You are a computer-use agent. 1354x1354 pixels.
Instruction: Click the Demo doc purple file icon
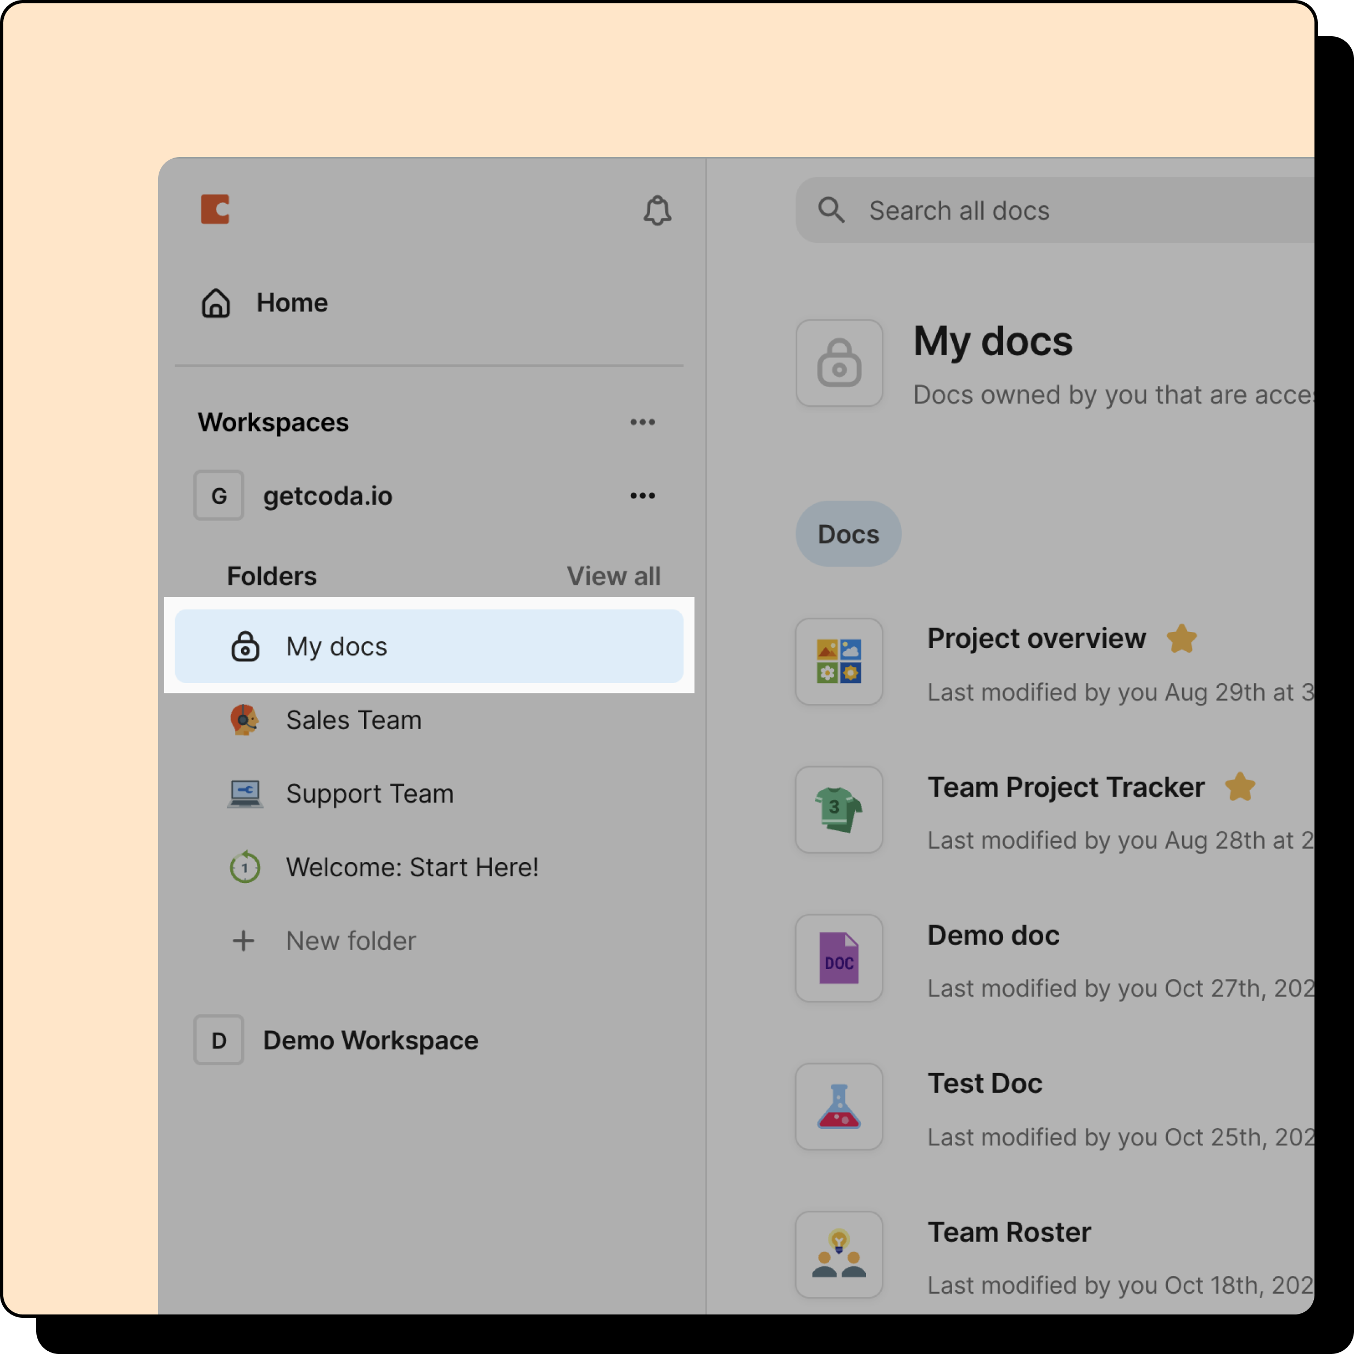point(839,958)
